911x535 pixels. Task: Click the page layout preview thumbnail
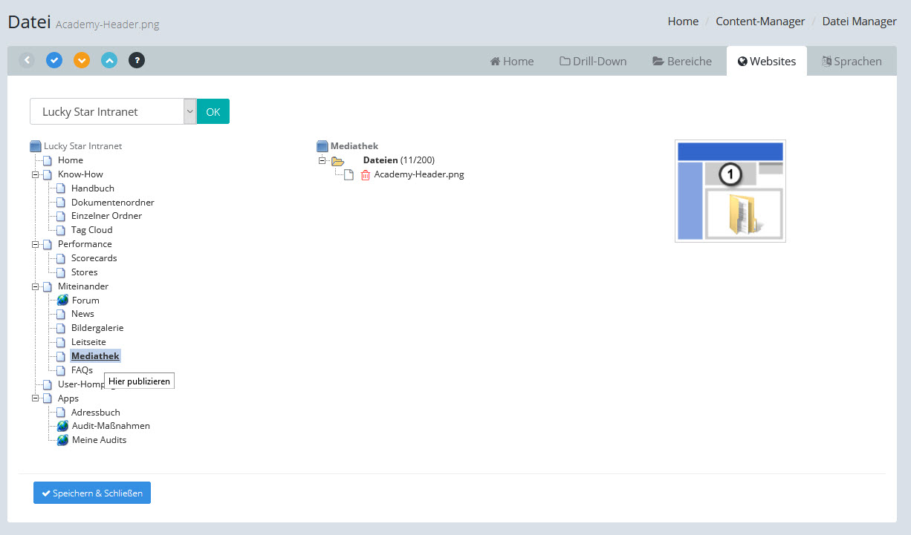click(730, 191)
